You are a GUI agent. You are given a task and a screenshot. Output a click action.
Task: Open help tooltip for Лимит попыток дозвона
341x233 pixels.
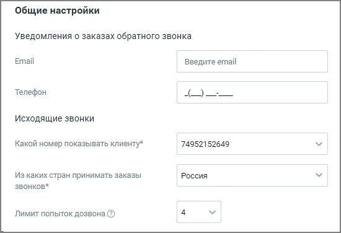point(111,214)
